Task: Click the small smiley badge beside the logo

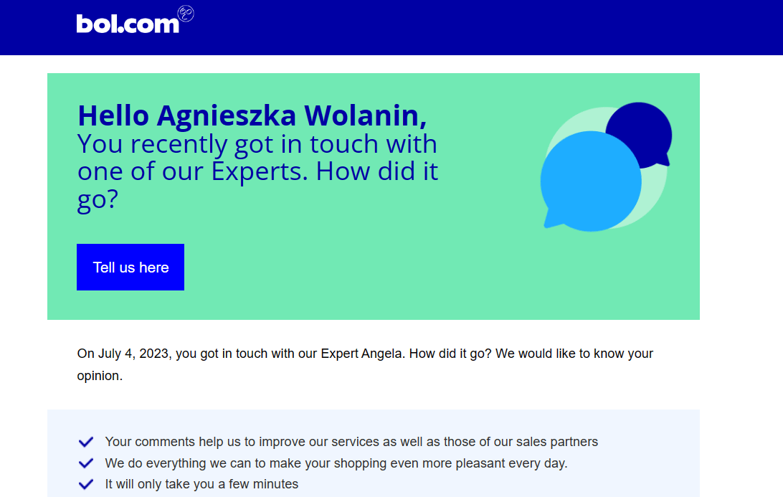Action: [x=186, y=14]
